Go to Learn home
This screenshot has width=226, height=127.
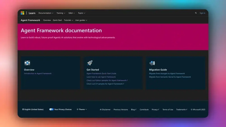point(32,13)
